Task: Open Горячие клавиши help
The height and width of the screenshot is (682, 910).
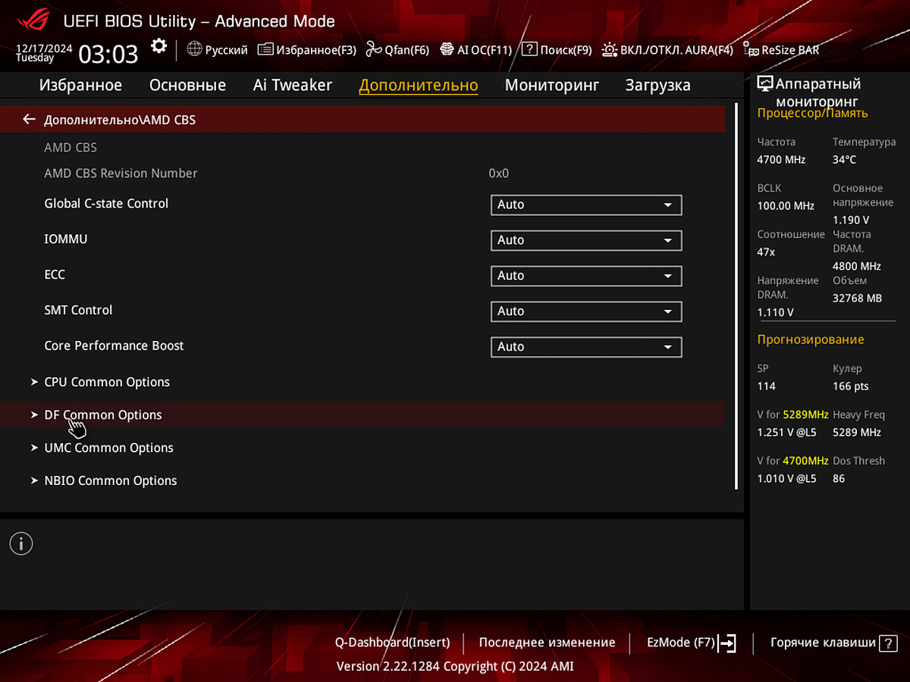Action: click(x=833, y=643)
